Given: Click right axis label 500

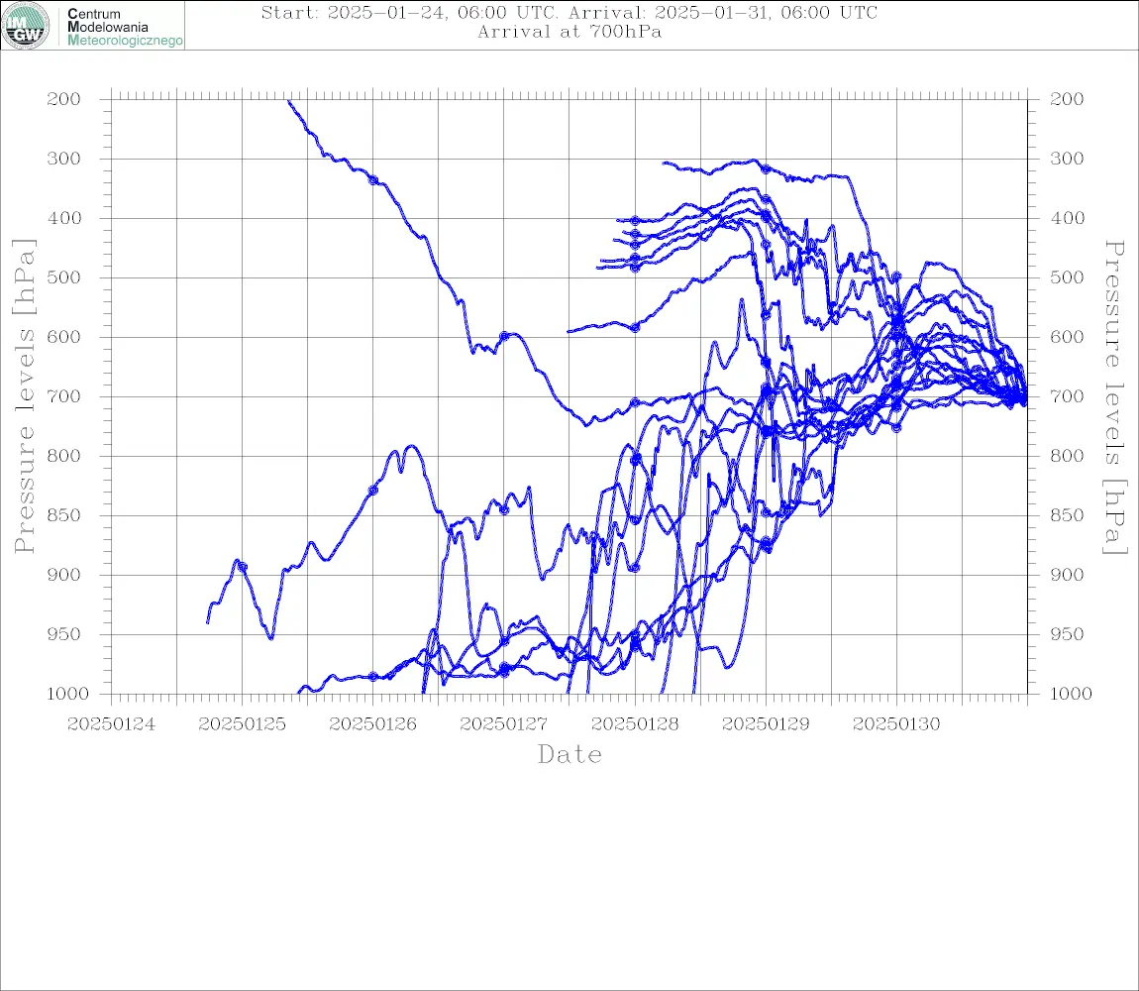Looking at the screenshot, I should coord(1067,277).
